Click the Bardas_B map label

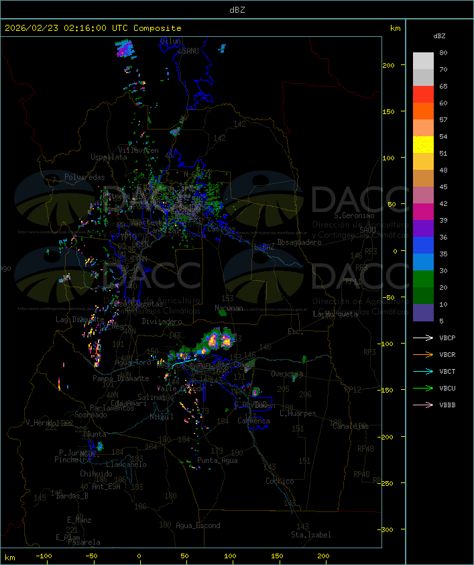72,496
